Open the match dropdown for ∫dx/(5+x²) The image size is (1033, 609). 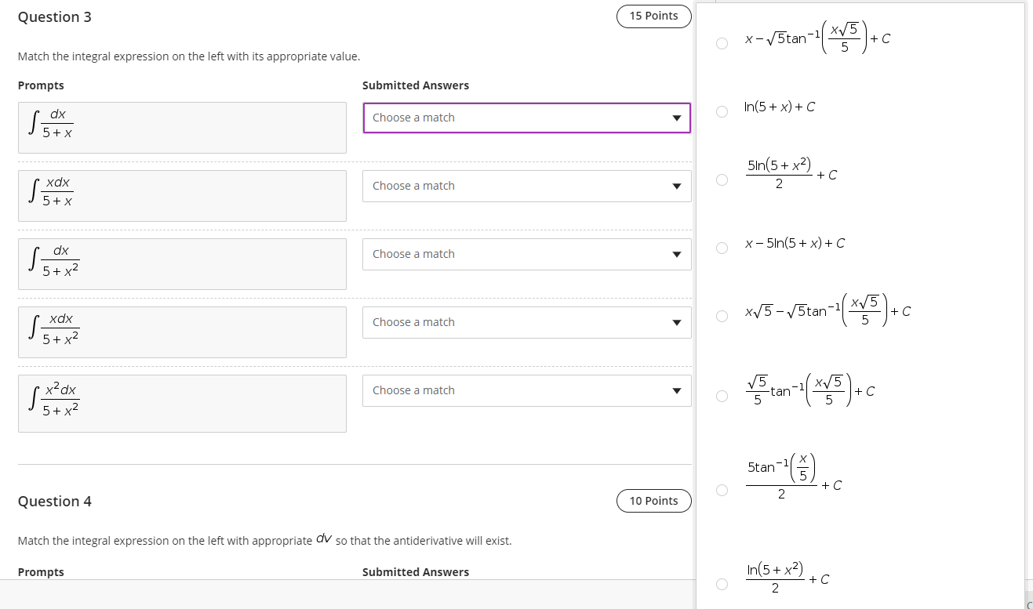tap(526, 253)
